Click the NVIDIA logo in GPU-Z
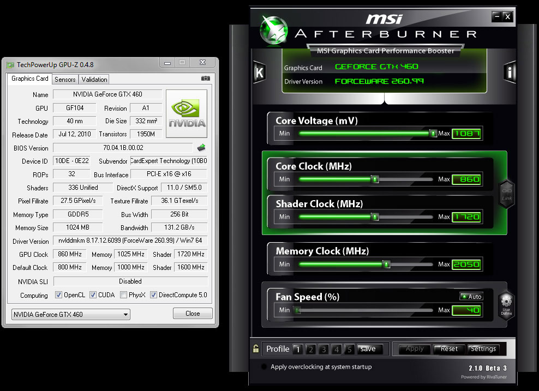 [x=187, y=114]
